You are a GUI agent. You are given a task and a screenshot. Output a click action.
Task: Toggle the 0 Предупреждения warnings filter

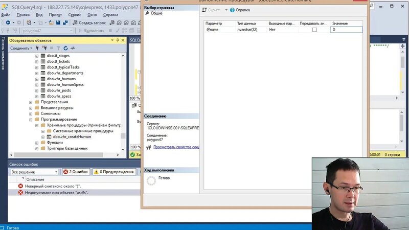click(x=114, y=172)
